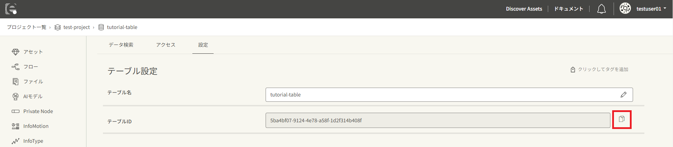Click the テーブルID value field
Screen dimensions: 673x147
438,120
